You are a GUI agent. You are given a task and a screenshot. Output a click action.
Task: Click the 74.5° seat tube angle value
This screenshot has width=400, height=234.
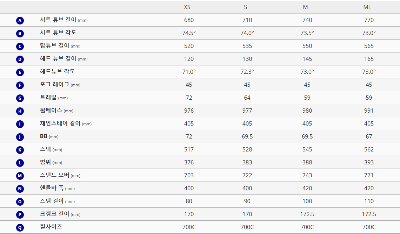coord(189,33)
